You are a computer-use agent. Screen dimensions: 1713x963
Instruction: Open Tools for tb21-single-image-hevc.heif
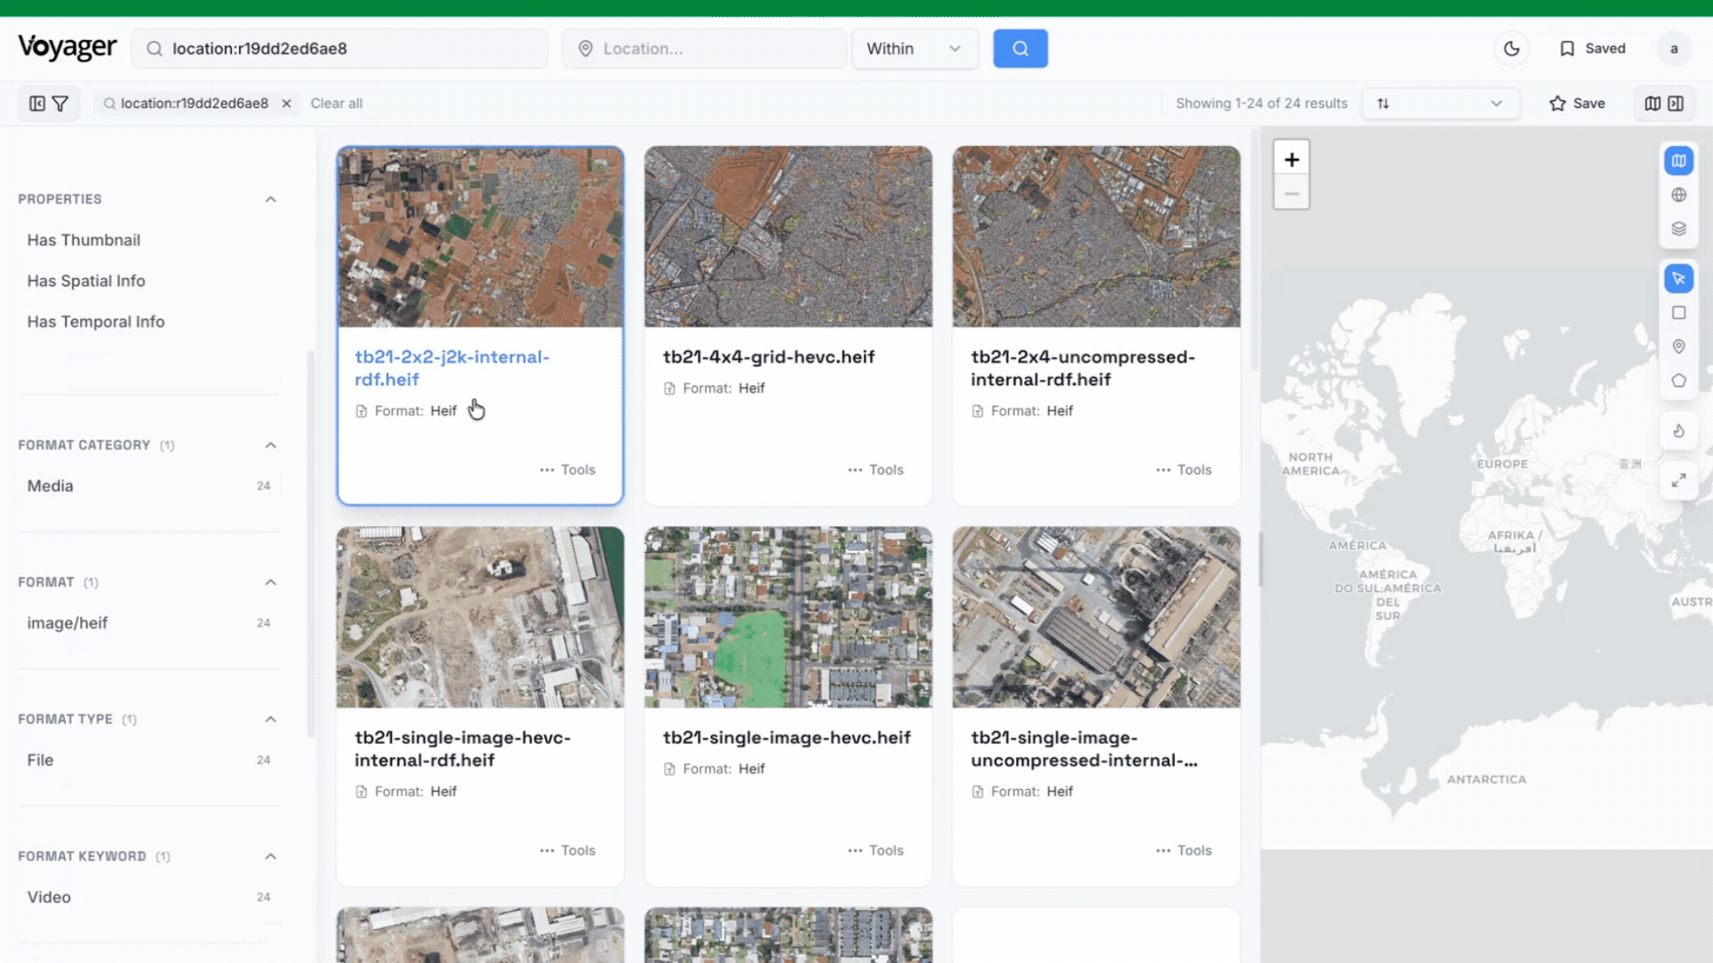pos(875,851)
